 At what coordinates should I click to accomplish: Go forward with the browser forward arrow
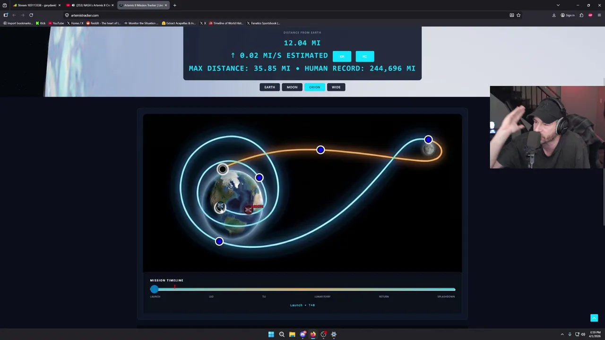[22, 15]
